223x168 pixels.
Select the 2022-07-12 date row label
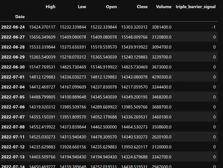[x=13, y=147]
